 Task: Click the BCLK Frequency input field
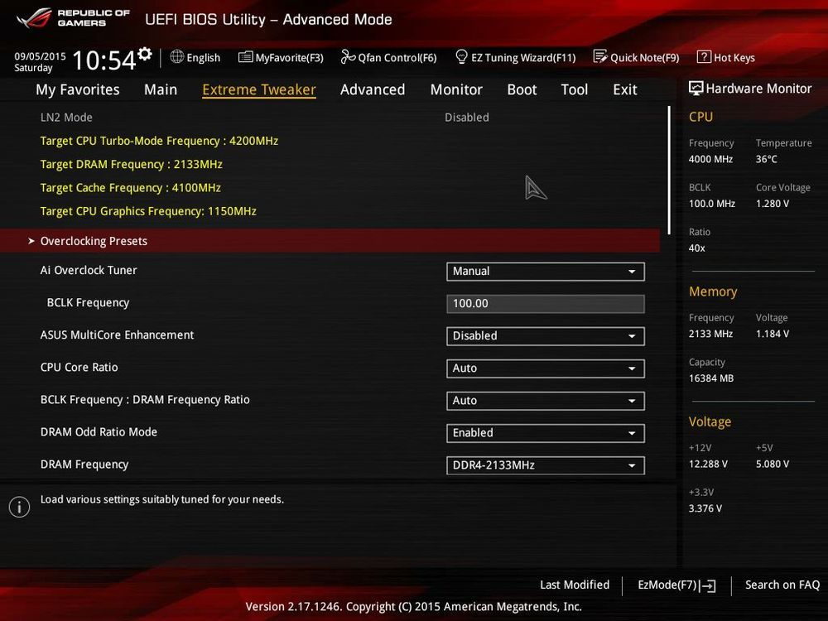[x=545, y=304]
